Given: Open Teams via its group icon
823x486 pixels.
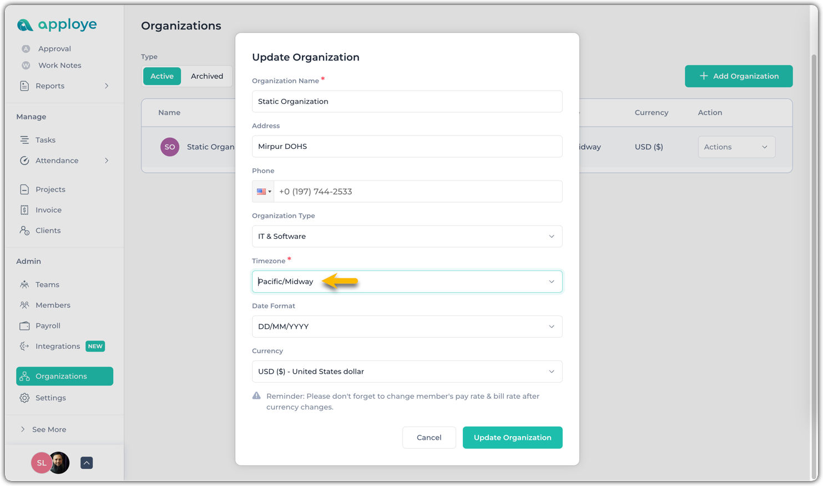Looking at the screenshot, I should (x=24, y=284).
